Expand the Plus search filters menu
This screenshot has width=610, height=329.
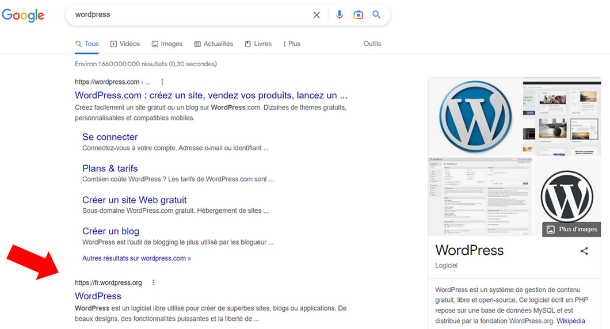tap(292, 44)
